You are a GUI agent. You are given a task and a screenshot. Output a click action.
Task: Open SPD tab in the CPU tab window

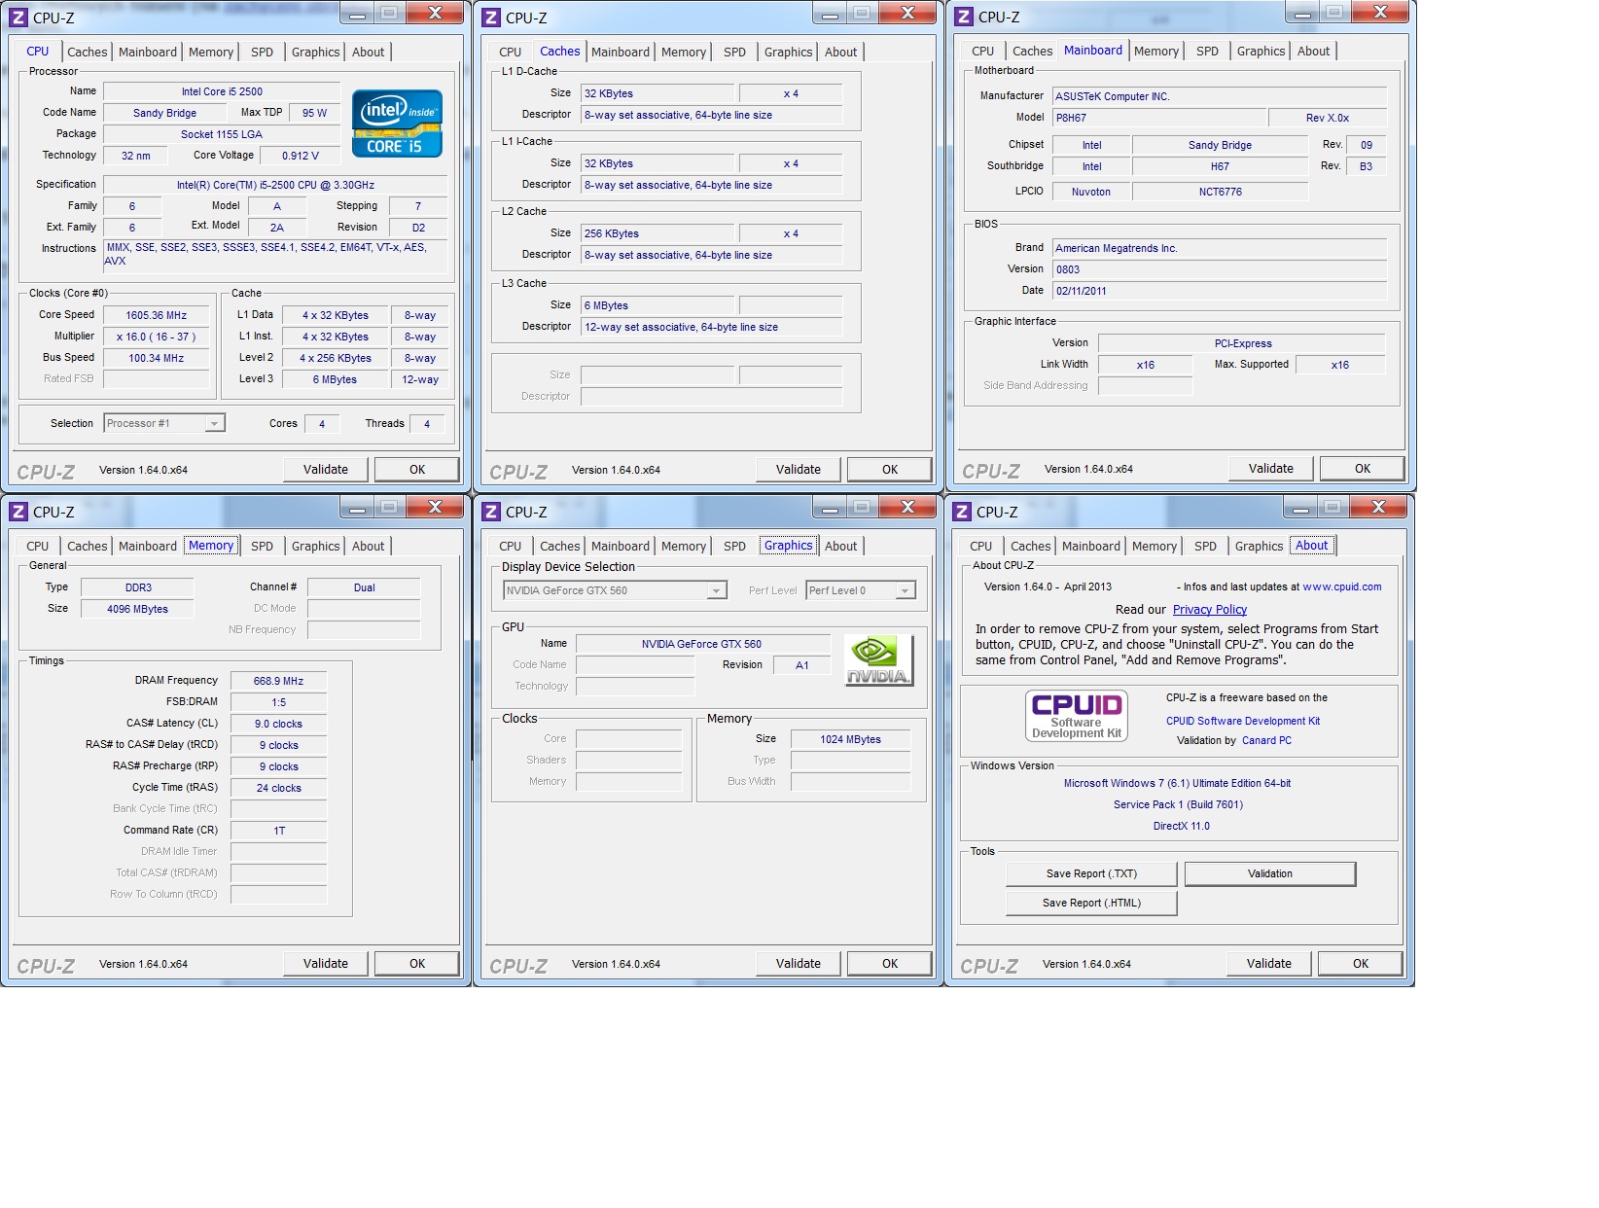(x=263, y=53)
